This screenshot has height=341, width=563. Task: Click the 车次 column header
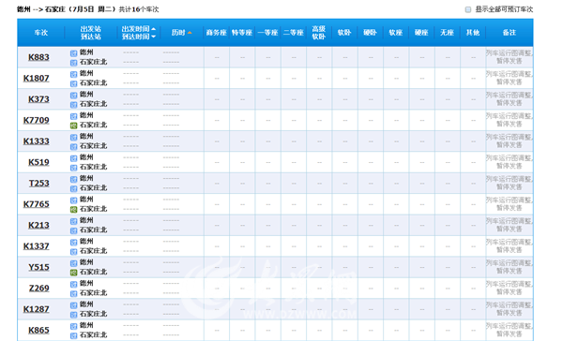(41, 33)
